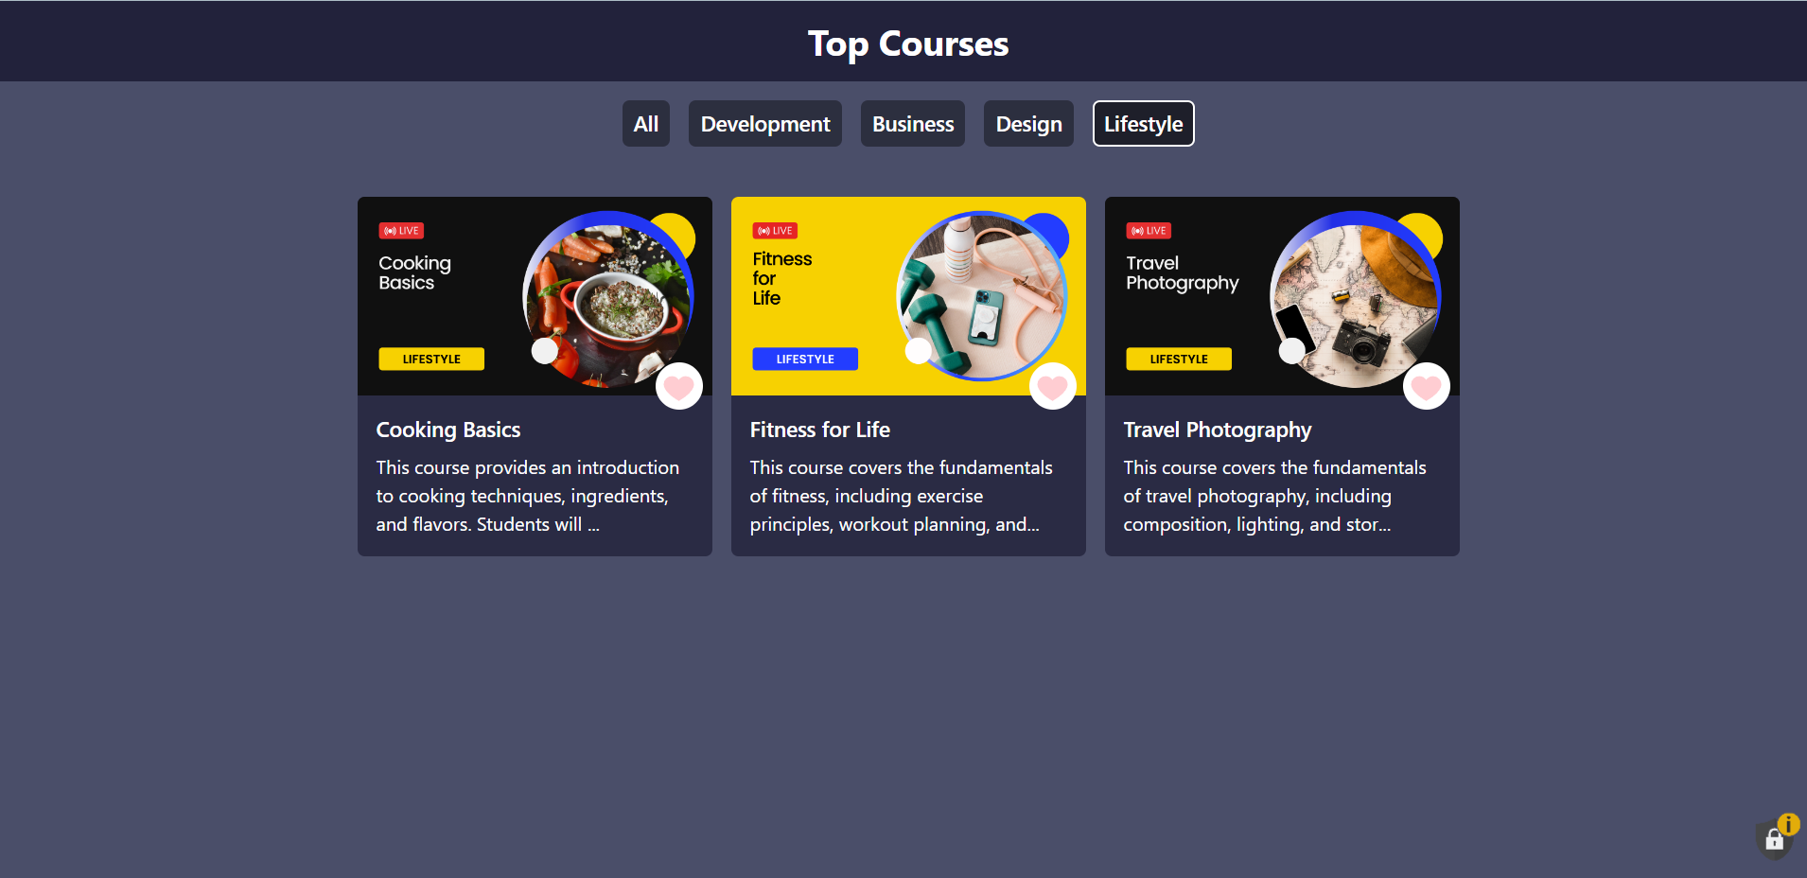Click the camera and map round thumbnail

point(1356,300)
